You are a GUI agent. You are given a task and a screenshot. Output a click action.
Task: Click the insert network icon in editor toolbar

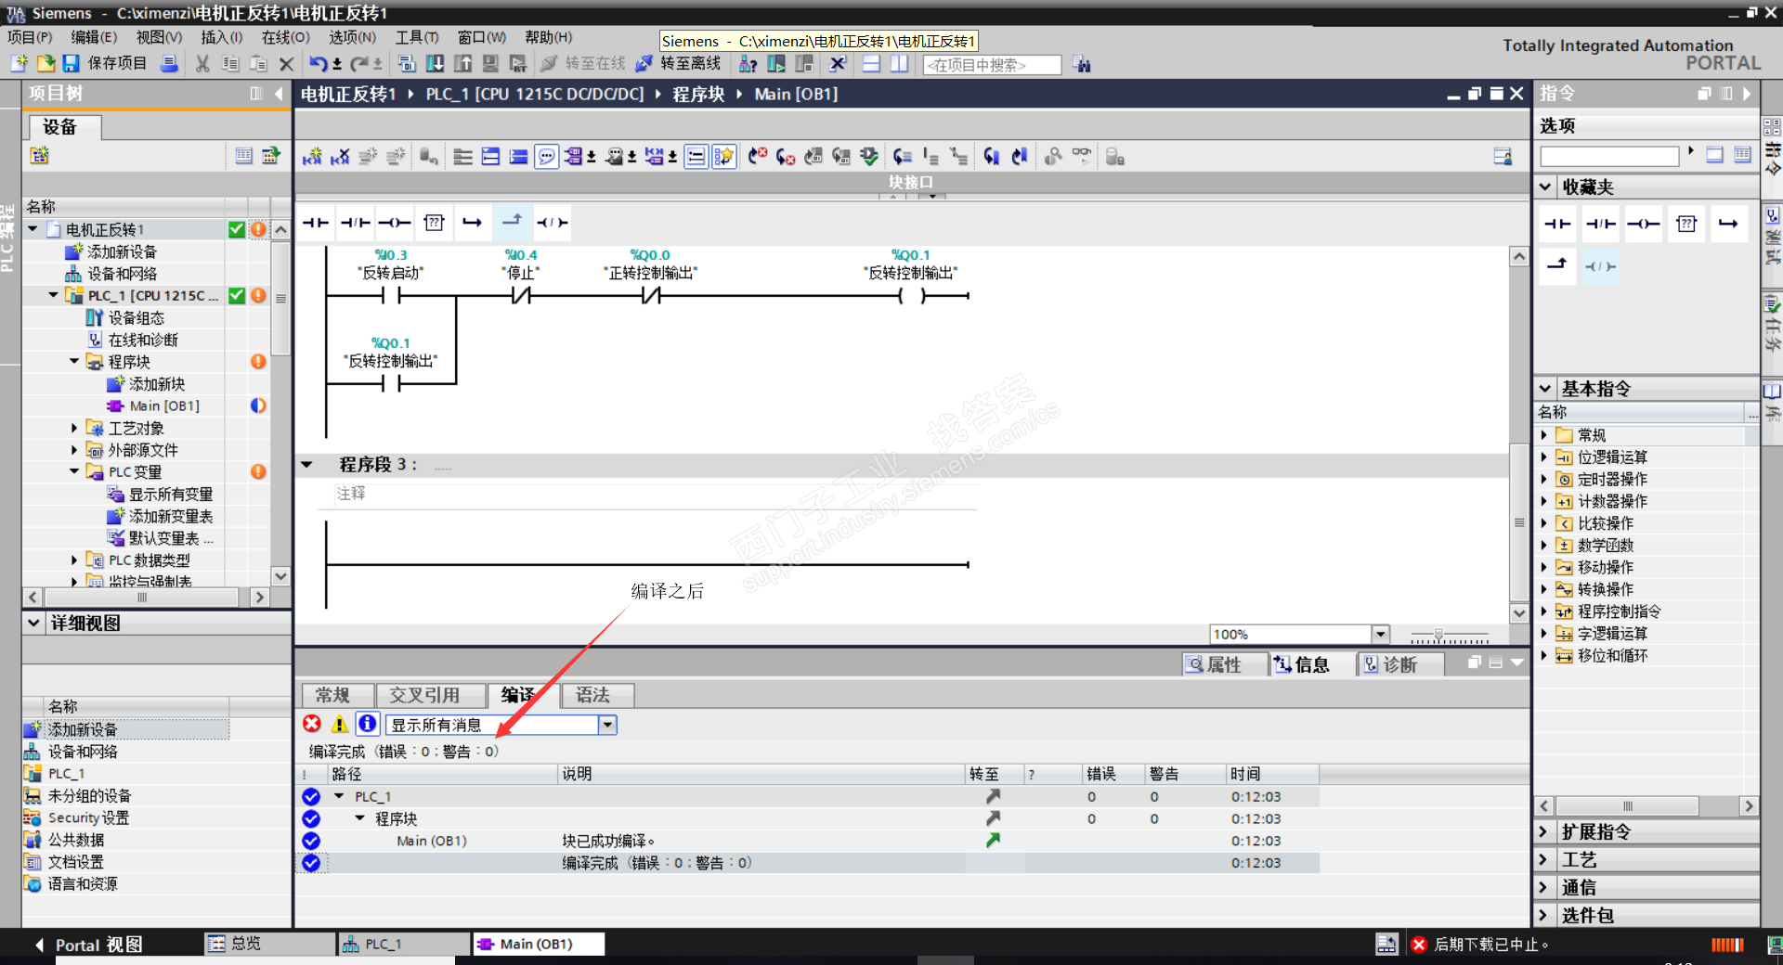[312, 157]
